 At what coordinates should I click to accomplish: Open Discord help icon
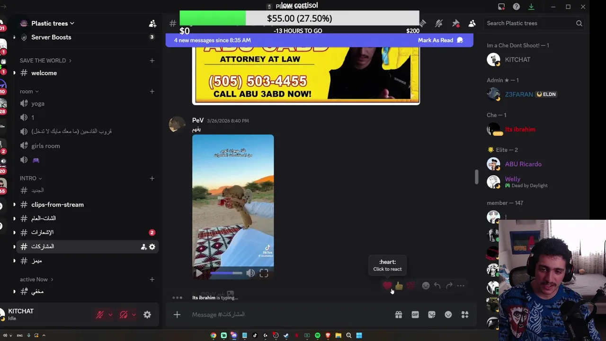pos(517,7)
